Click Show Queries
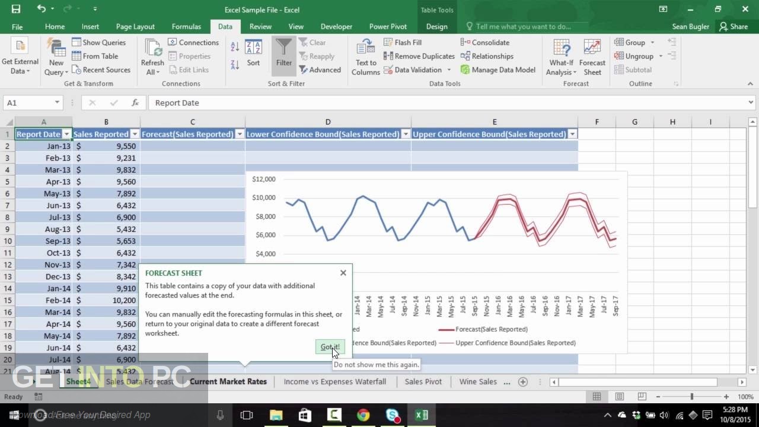 [x=99, y=42]
